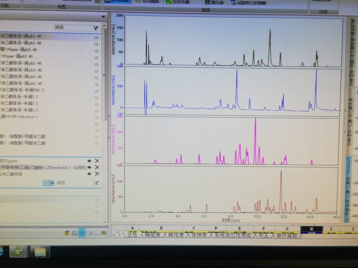Click the filter funnel icon in top list

click(x=95, y=28)
